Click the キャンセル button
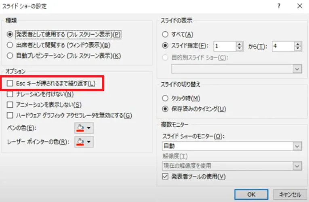Screen dimensions: 309x202 [x=290, y=194]
